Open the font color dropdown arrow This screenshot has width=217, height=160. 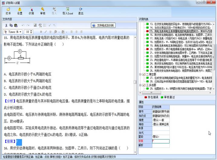pos(59,32)
